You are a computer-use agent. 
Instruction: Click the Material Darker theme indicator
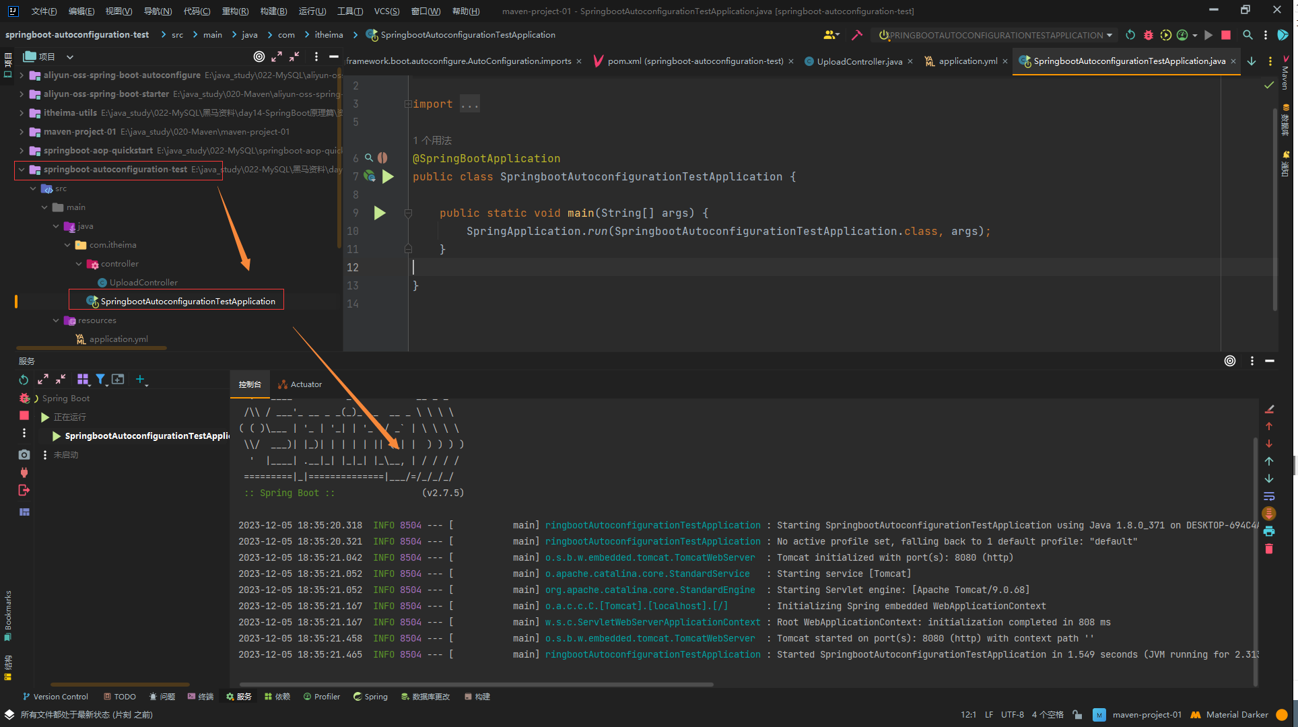pyautogui.click(x=1230, y=715)
